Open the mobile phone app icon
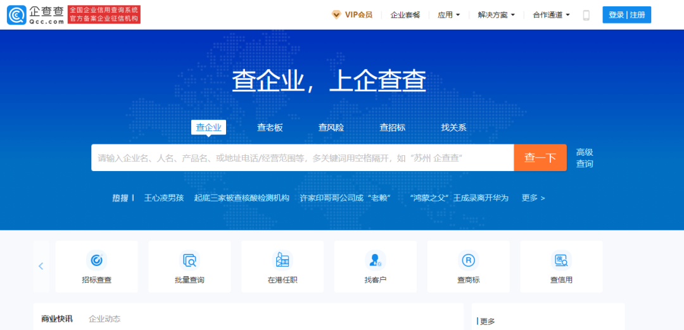This screenshot has height=330, width=684. point(586,15)
